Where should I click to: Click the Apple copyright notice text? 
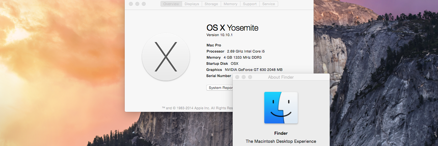(197, 108)
